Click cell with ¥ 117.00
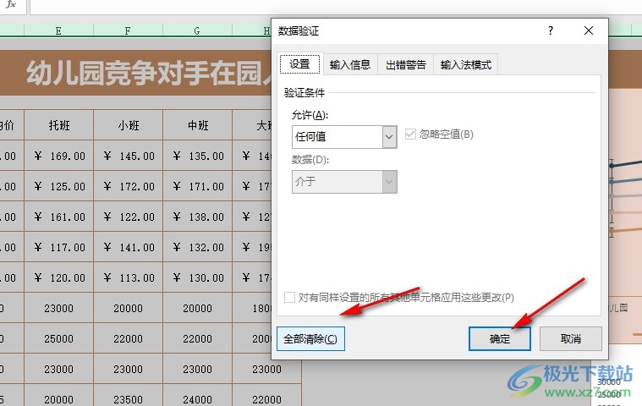 pos(59,247)
